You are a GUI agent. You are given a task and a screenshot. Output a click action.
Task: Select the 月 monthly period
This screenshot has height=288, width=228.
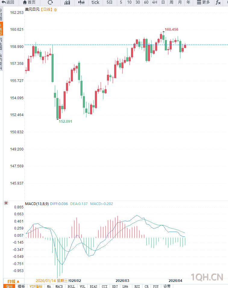click(x=180, y=2)
